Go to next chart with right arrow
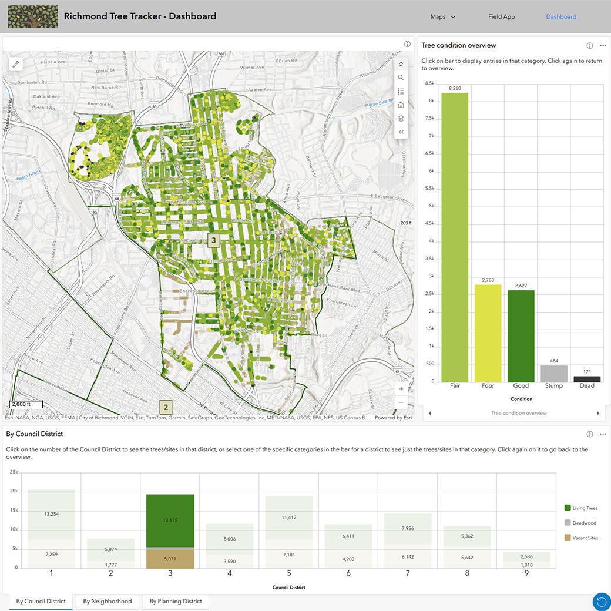The width and height of the screenshot is (611, 611). (598, 413)
